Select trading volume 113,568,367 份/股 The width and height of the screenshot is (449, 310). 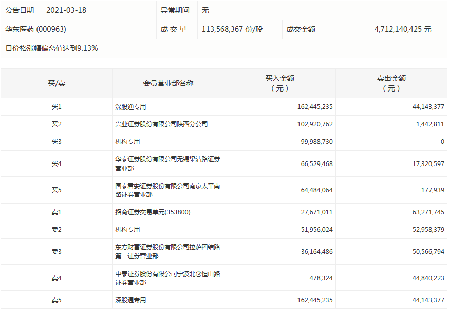click(232, 29)
